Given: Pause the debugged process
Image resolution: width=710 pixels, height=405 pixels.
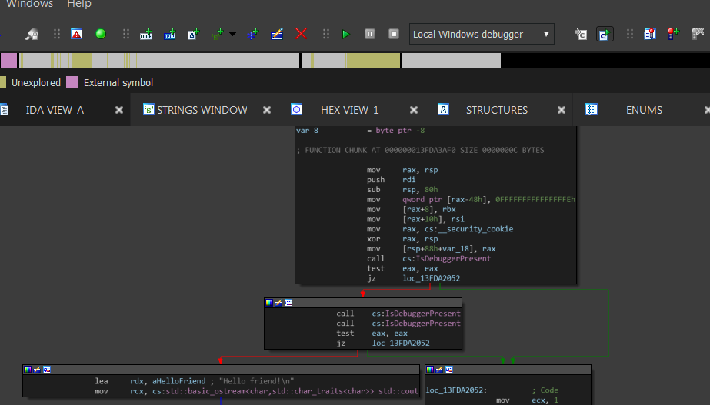Looking at the screenshot, I should (x=370, y=34).
